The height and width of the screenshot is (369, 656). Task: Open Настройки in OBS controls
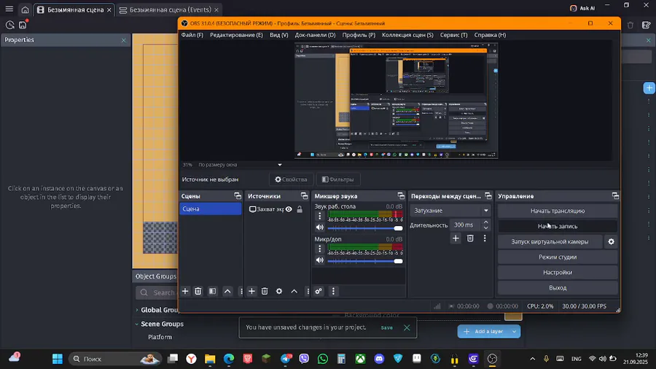pos(558,272)
